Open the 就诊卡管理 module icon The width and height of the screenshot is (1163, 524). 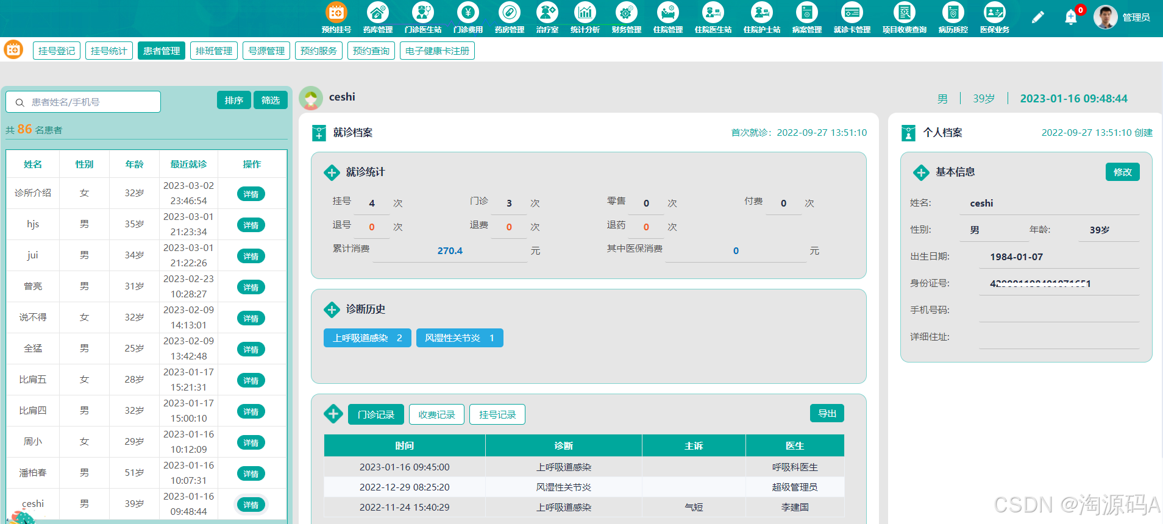pyautogui.click(x=852, y=12)
